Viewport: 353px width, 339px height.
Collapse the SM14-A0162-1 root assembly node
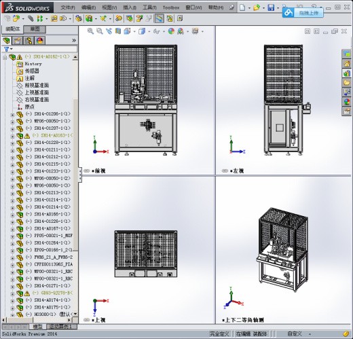point(5,58)
